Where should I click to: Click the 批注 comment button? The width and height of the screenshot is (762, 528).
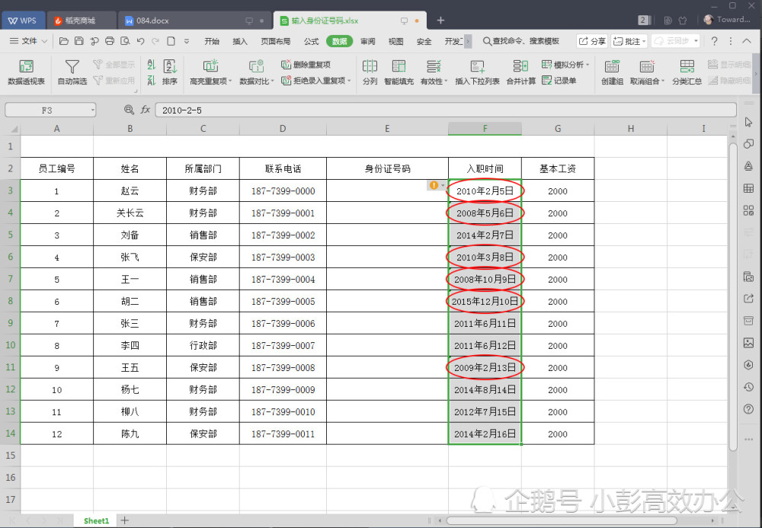click(x=629, y=41)
